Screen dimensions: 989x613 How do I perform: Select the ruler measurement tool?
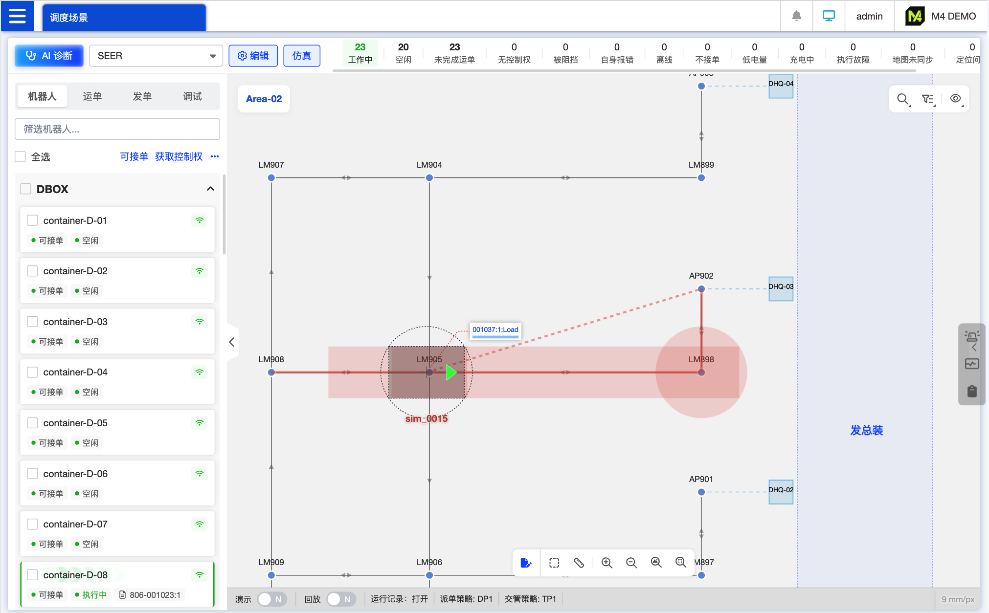[x=579, y=563]
